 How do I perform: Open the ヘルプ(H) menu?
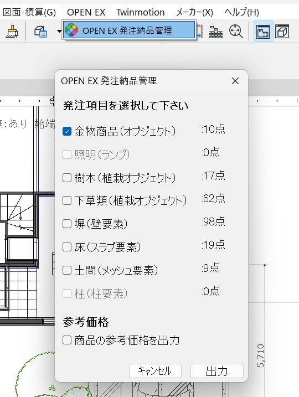241,12
